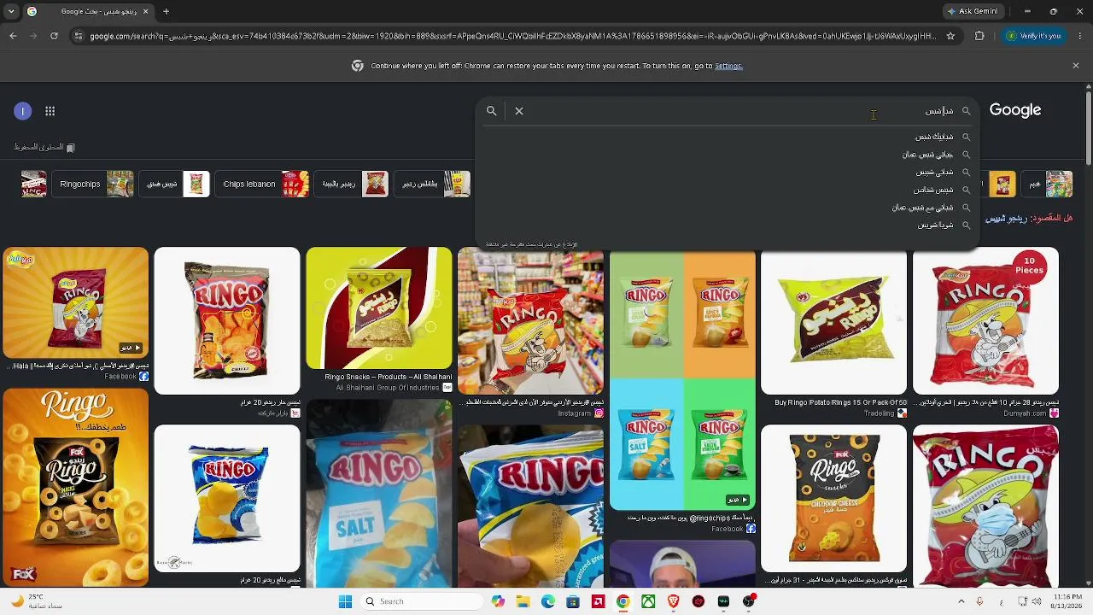Reload the Google search page
The image size is (1093, 615).
54,36
